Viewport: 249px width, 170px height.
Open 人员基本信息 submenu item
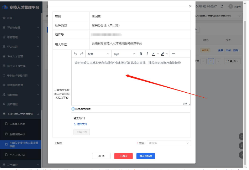pos(21,124)
